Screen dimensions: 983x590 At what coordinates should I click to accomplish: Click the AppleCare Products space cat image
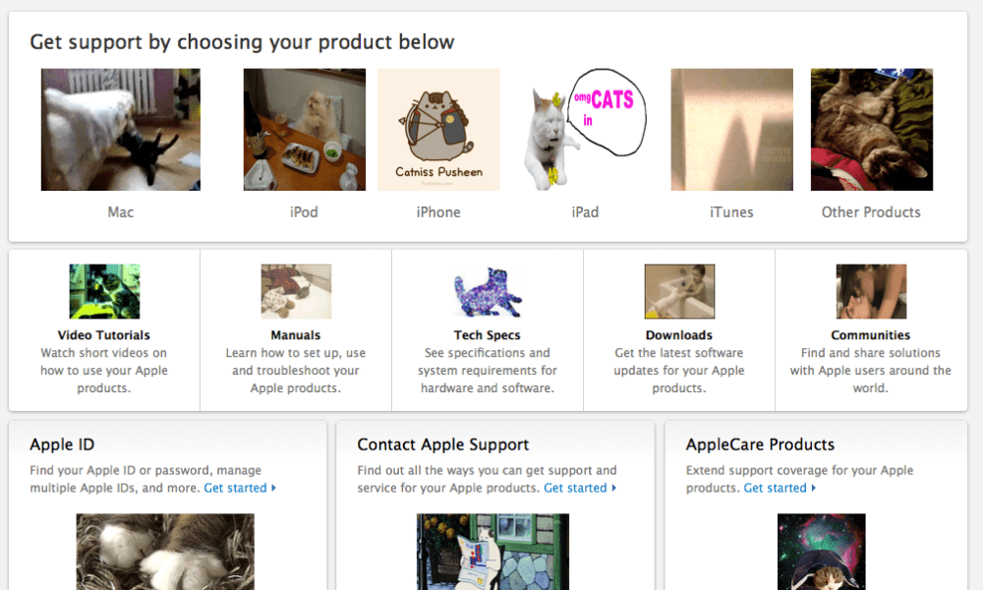coord(822,553)
